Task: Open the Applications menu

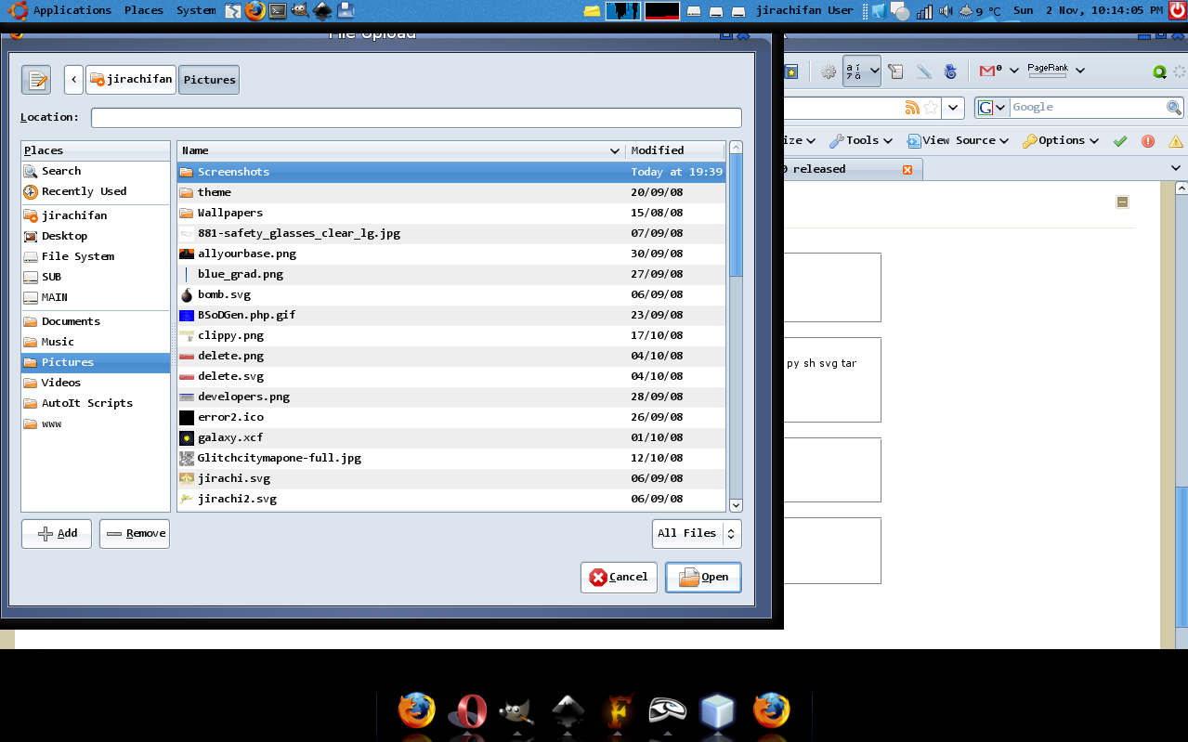Action: (72, 10)
